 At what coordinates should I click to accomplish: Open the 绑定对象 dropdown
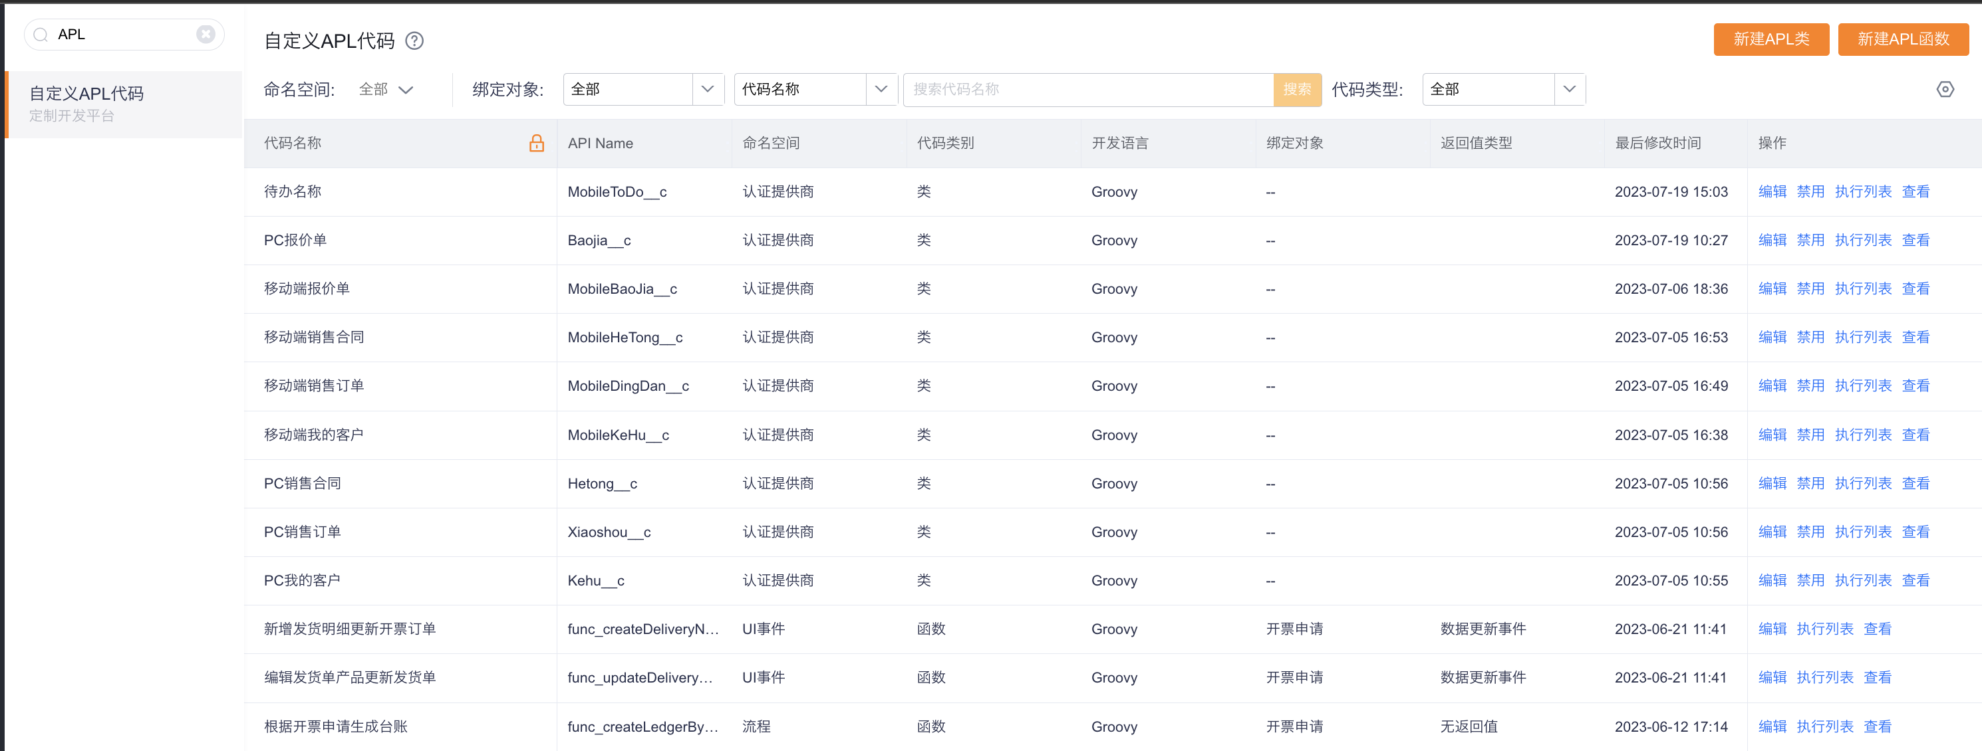(643, 89)
